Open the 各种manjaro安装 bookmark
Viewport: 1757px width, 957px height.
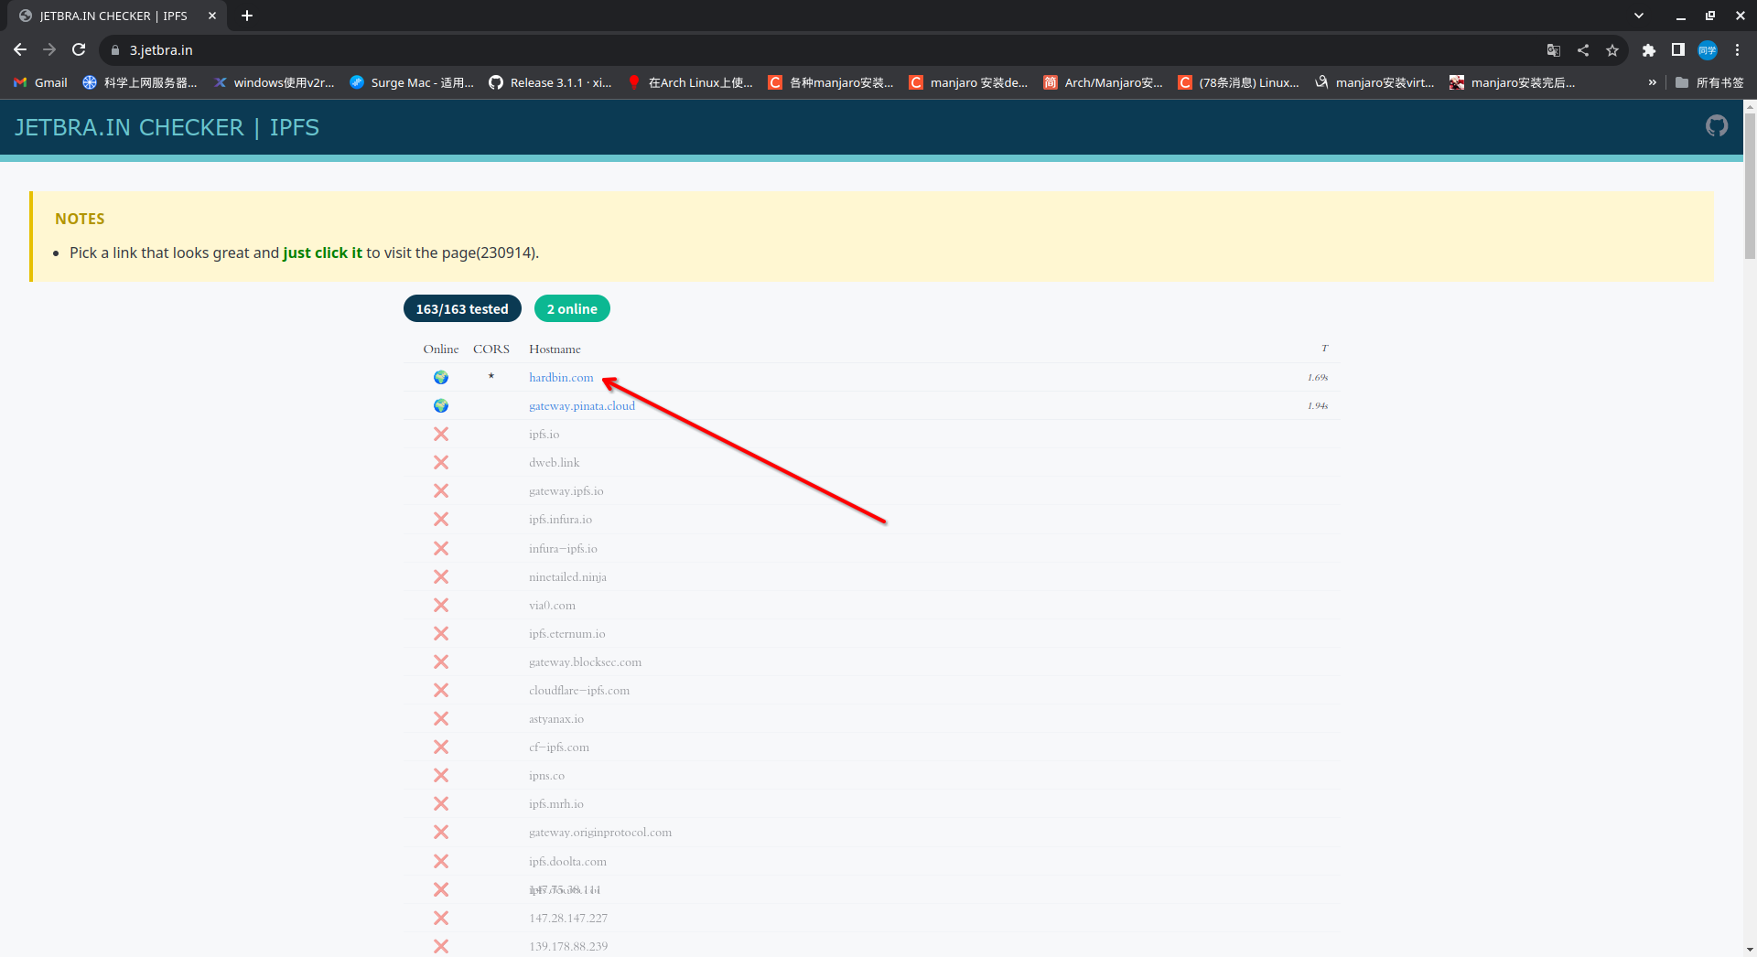832,82
